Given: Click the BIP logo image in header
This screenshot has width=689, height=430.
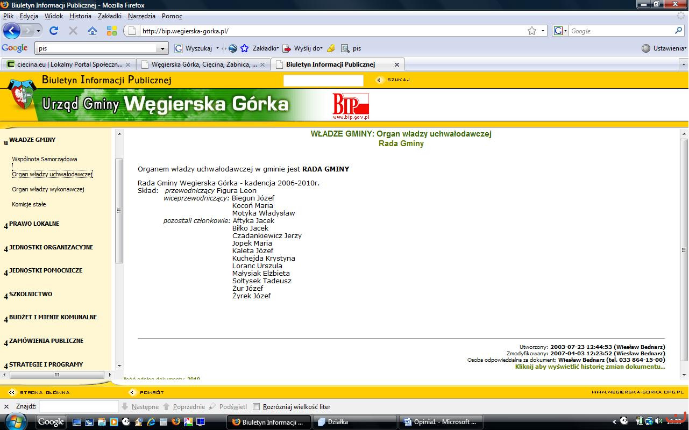Looking at the screenshot, I should [x=351, y=106].
